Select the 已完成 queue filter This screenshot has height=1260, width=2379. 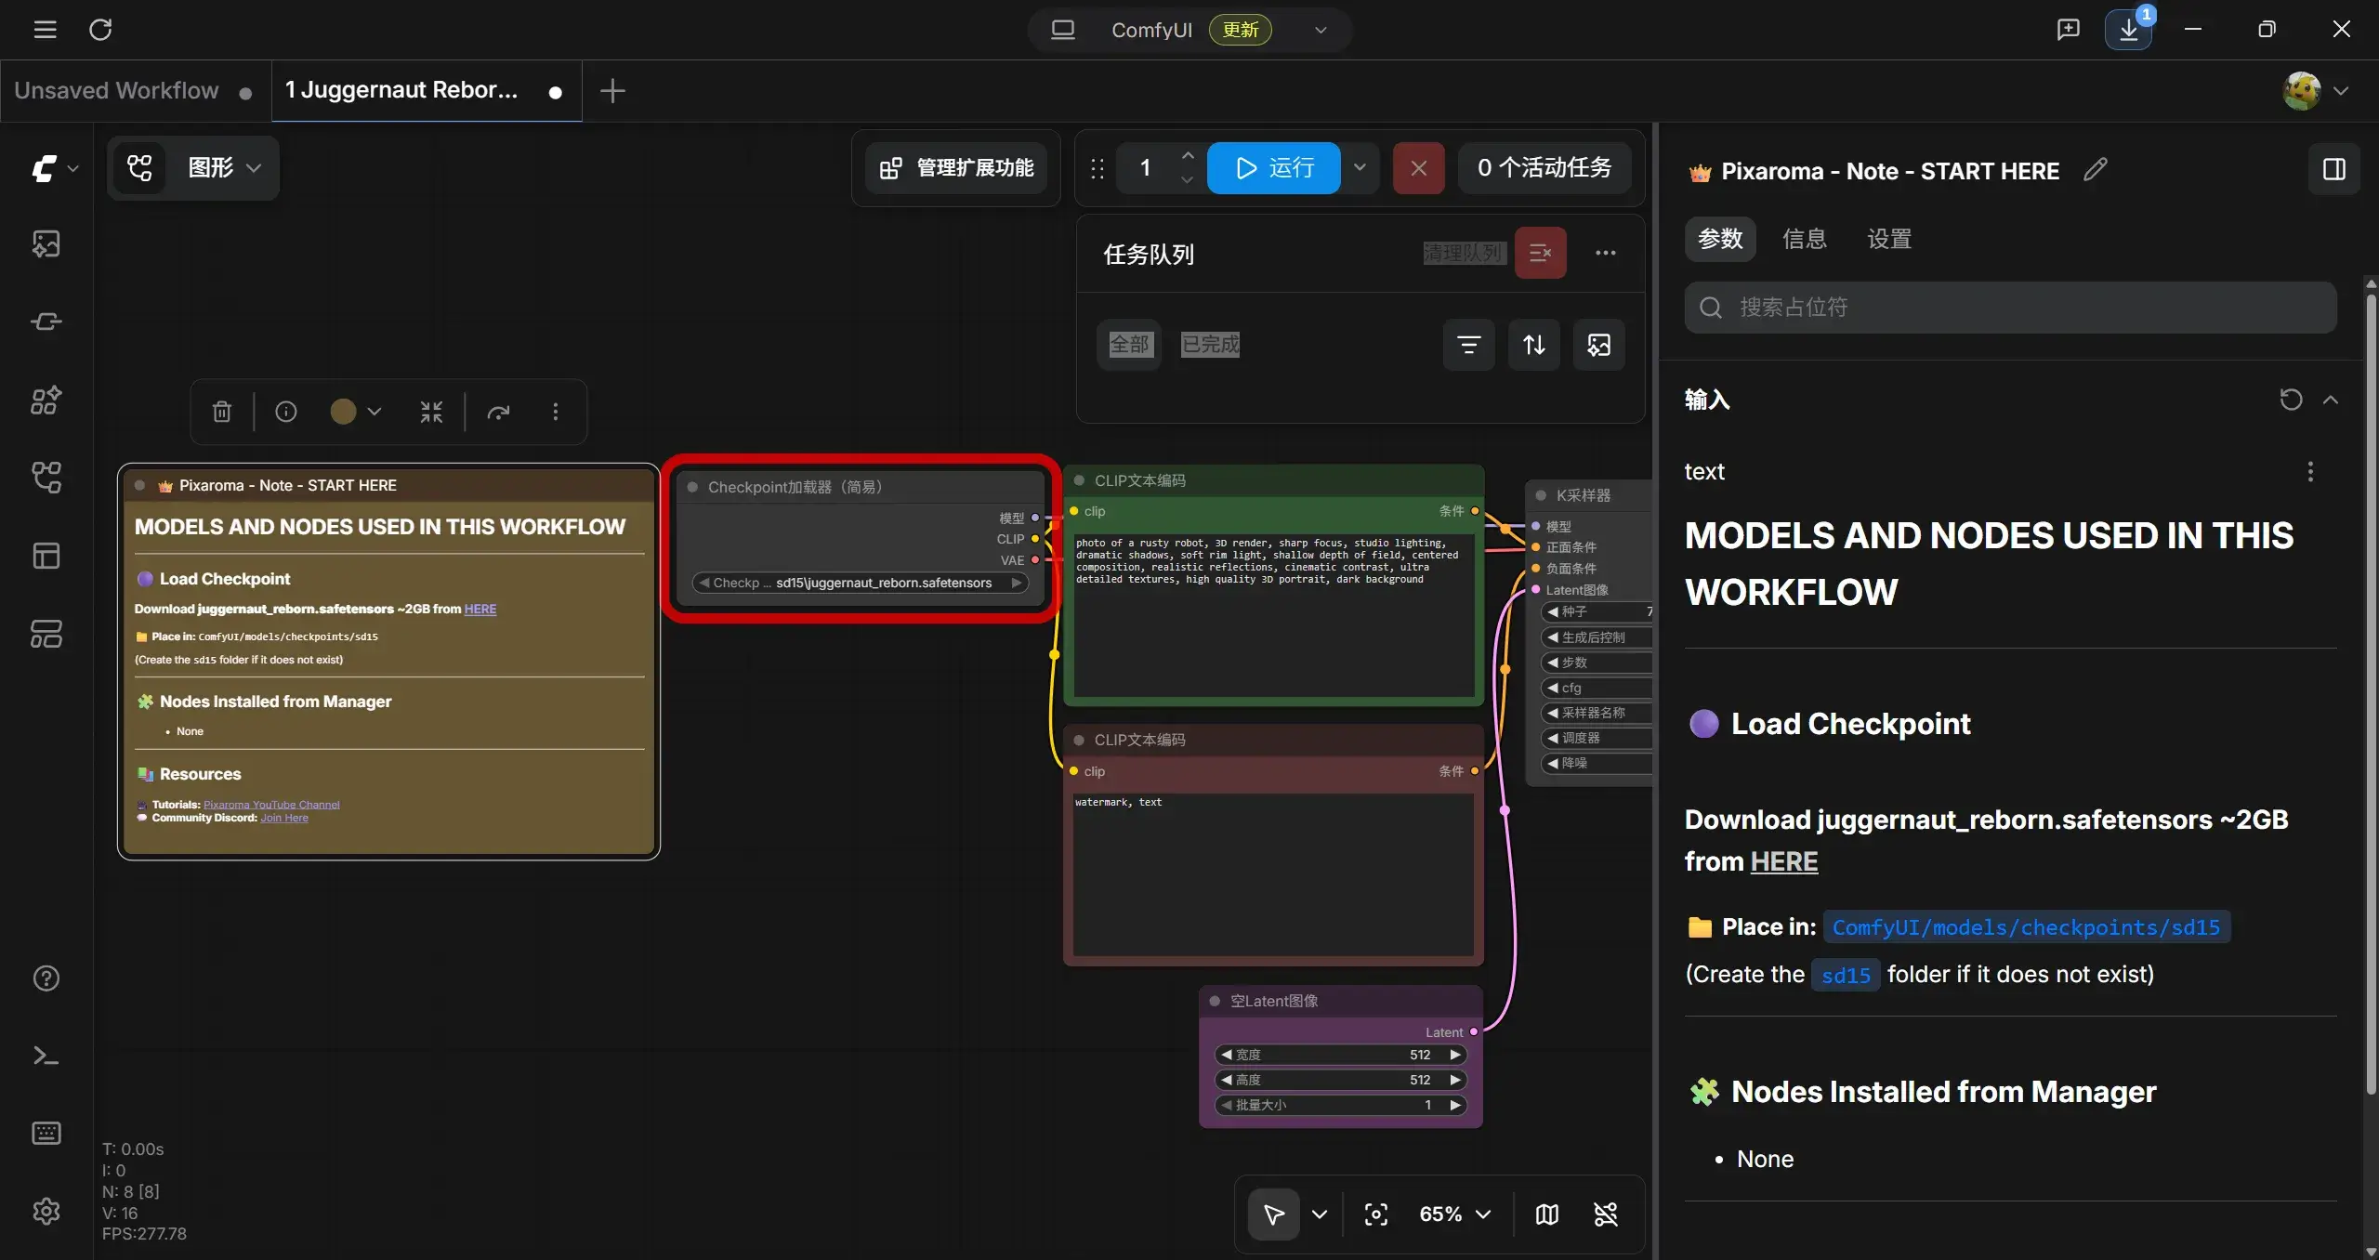[1211, 345]
